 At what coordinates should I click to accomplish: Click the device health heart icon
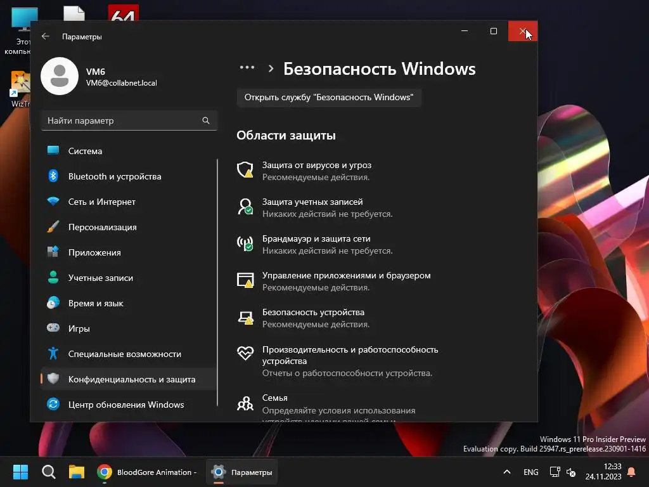(245, 353)
